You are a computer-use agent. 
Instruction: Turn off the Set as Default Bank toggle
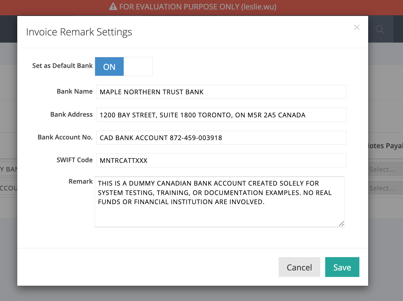[138, 66]
